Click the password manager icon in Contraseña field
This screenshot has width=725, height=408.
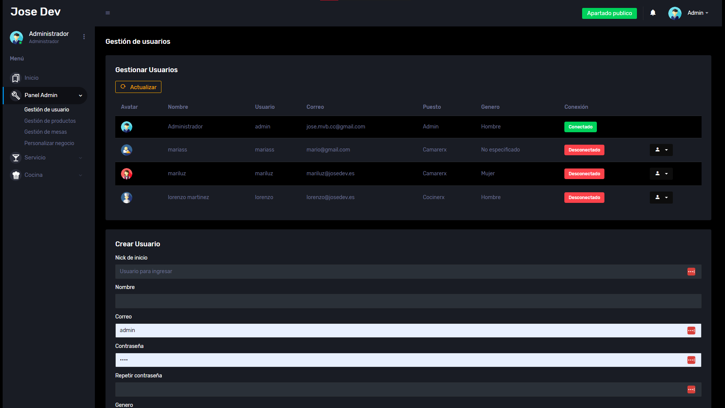coord(691,360)
